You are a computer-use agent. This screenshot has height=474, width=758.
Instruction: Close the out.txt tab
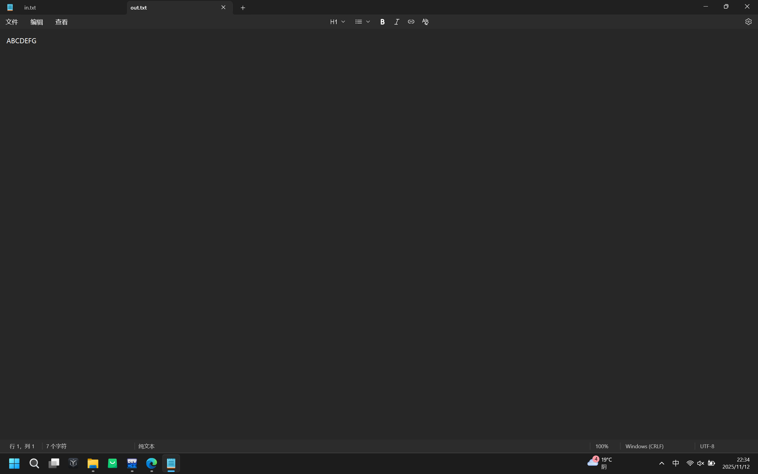pos(223,7)
